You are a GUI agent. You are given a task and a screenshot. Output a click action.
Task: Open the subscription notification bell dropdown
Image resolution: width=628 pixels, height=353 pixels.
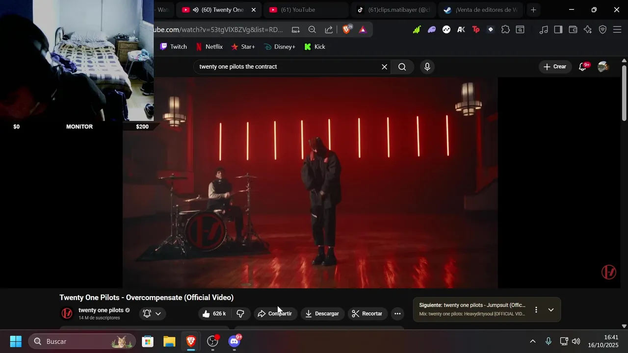[x=153, y=314]
